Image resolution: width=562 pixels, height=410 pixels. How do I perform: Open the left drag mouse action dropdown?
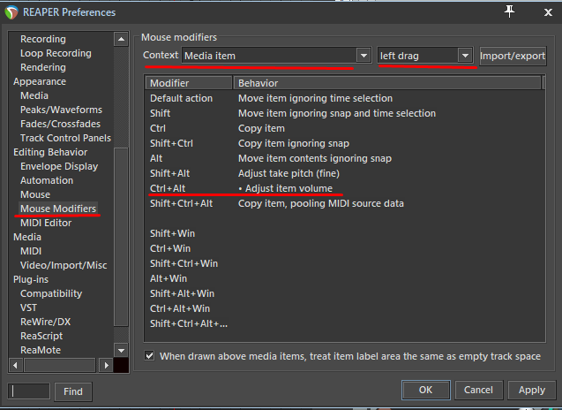pos(425,56)
